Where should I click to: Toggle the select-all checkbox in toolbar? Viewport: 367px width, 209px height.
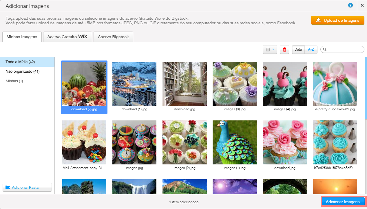(268, 49)
